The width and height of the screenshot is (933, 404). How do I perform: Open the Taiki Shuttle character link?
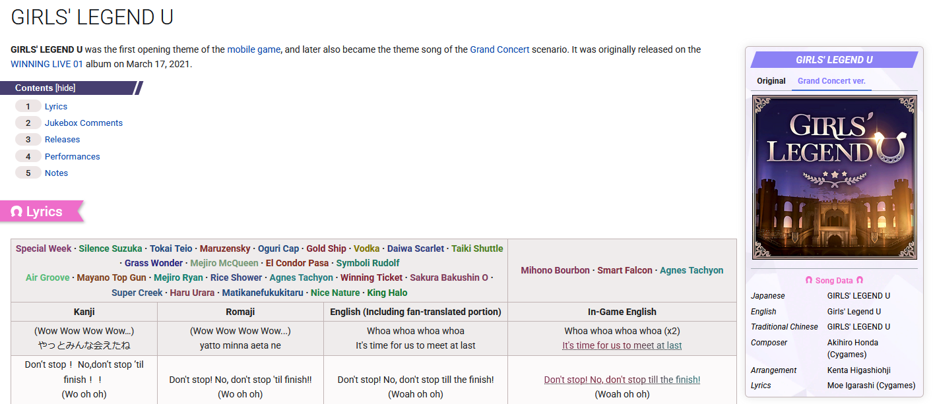[x=477, y=248]
